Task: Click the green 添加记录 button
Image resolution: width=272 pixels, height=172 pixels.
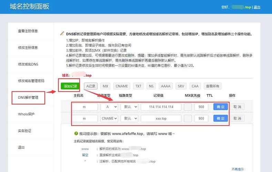Action: tap(70, 86)
